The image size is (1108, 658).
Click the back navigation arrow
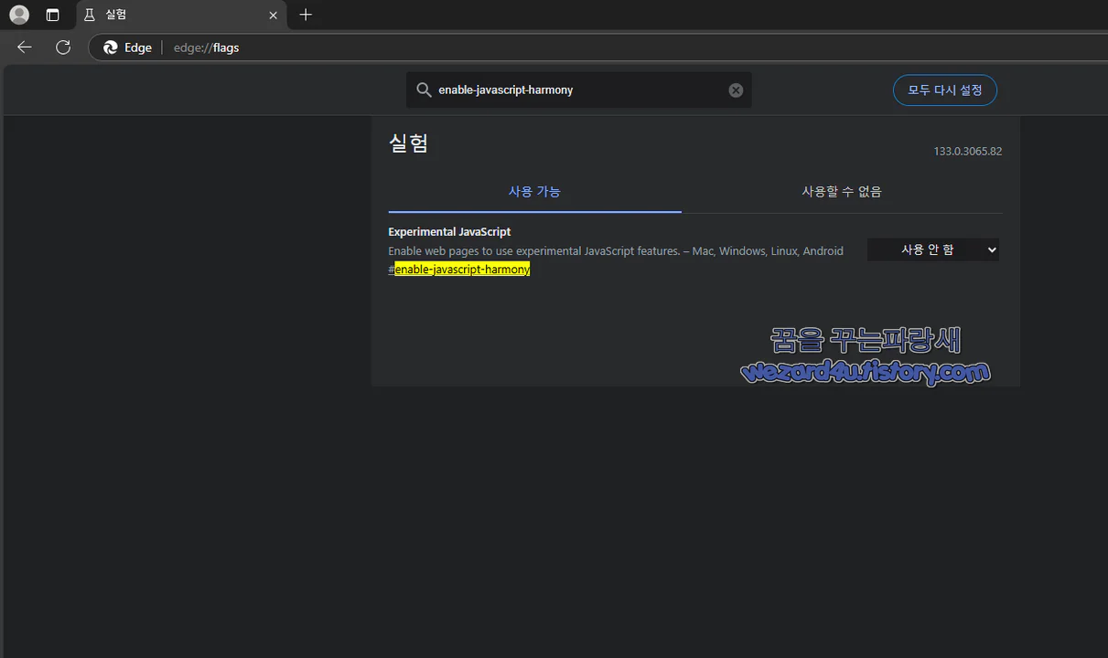point(24,48)
